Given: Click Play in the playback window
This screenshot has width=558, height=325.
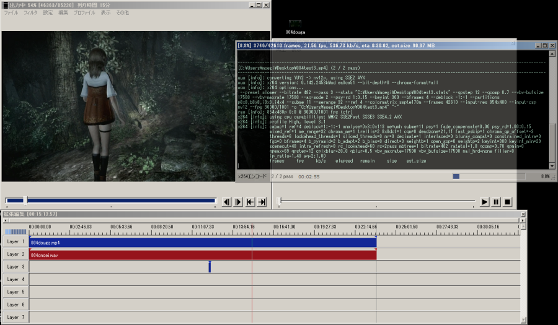Looking at the screenshot, I should 484,202.
